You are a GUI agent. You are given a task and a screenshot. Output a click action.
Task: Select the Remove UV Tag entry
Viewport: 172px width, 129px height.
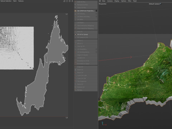[86, 5]
